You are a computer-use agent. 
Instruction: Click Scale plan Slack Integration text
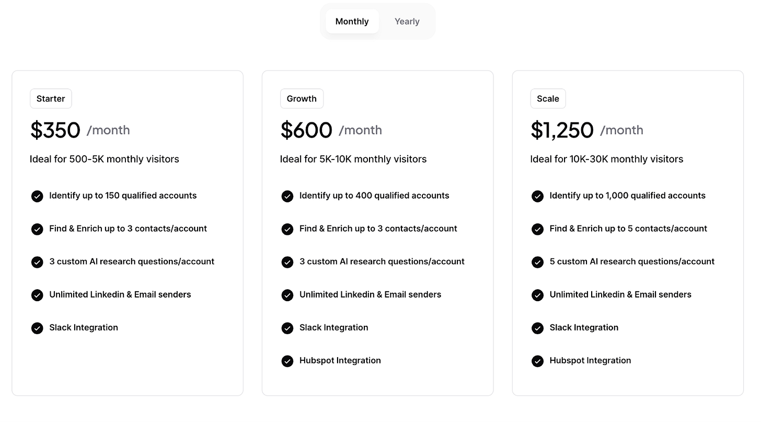[x=584, y=327]
